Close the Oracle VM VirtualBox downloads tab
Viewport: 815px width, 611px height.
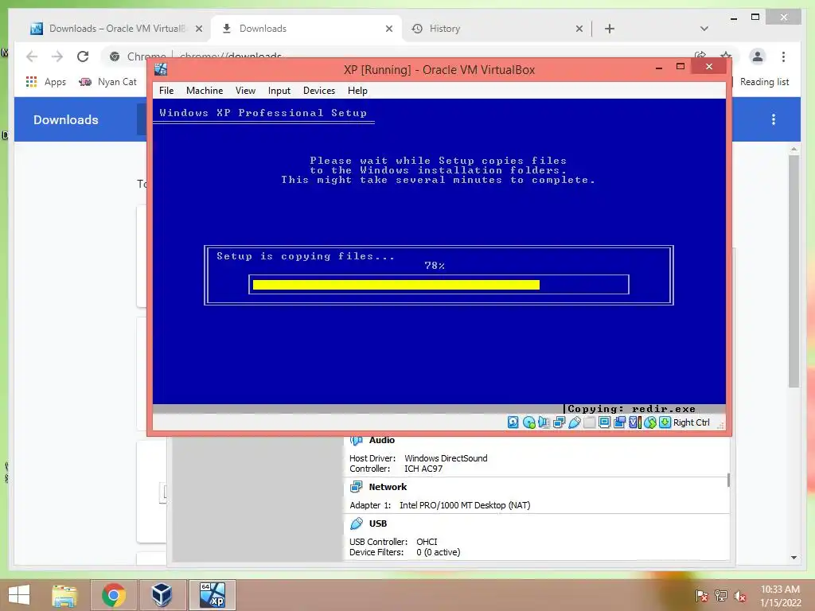point(198,29)
